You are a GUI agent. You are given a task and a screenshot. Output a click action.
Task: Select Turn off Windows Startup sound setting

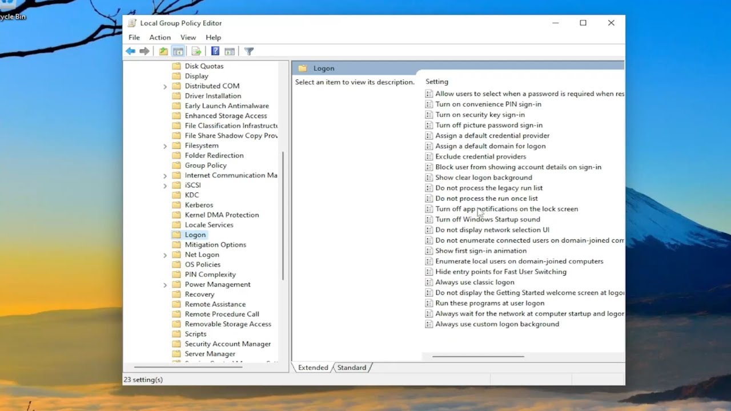pyautogui.click(x=487, y=219)
